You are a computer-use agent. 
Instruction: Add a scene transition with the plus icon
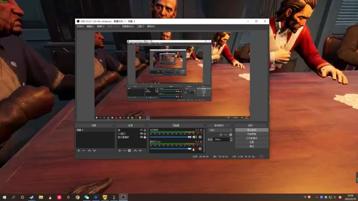point(221,135)
